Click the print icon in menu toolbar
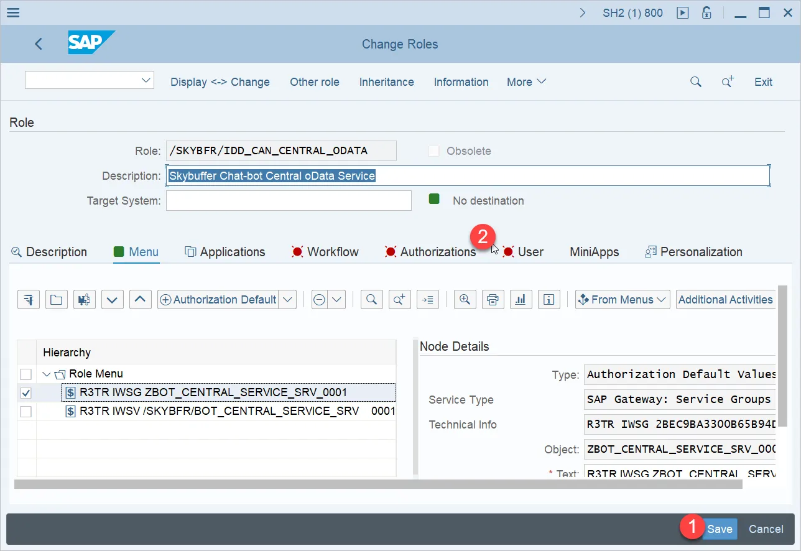 (x=493, y=299)
